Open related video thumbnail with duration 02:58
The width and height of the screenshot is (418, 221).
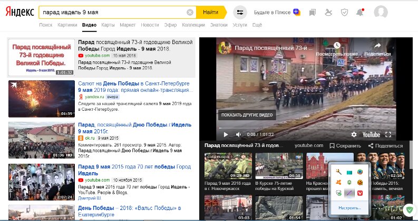pos(381,166)
